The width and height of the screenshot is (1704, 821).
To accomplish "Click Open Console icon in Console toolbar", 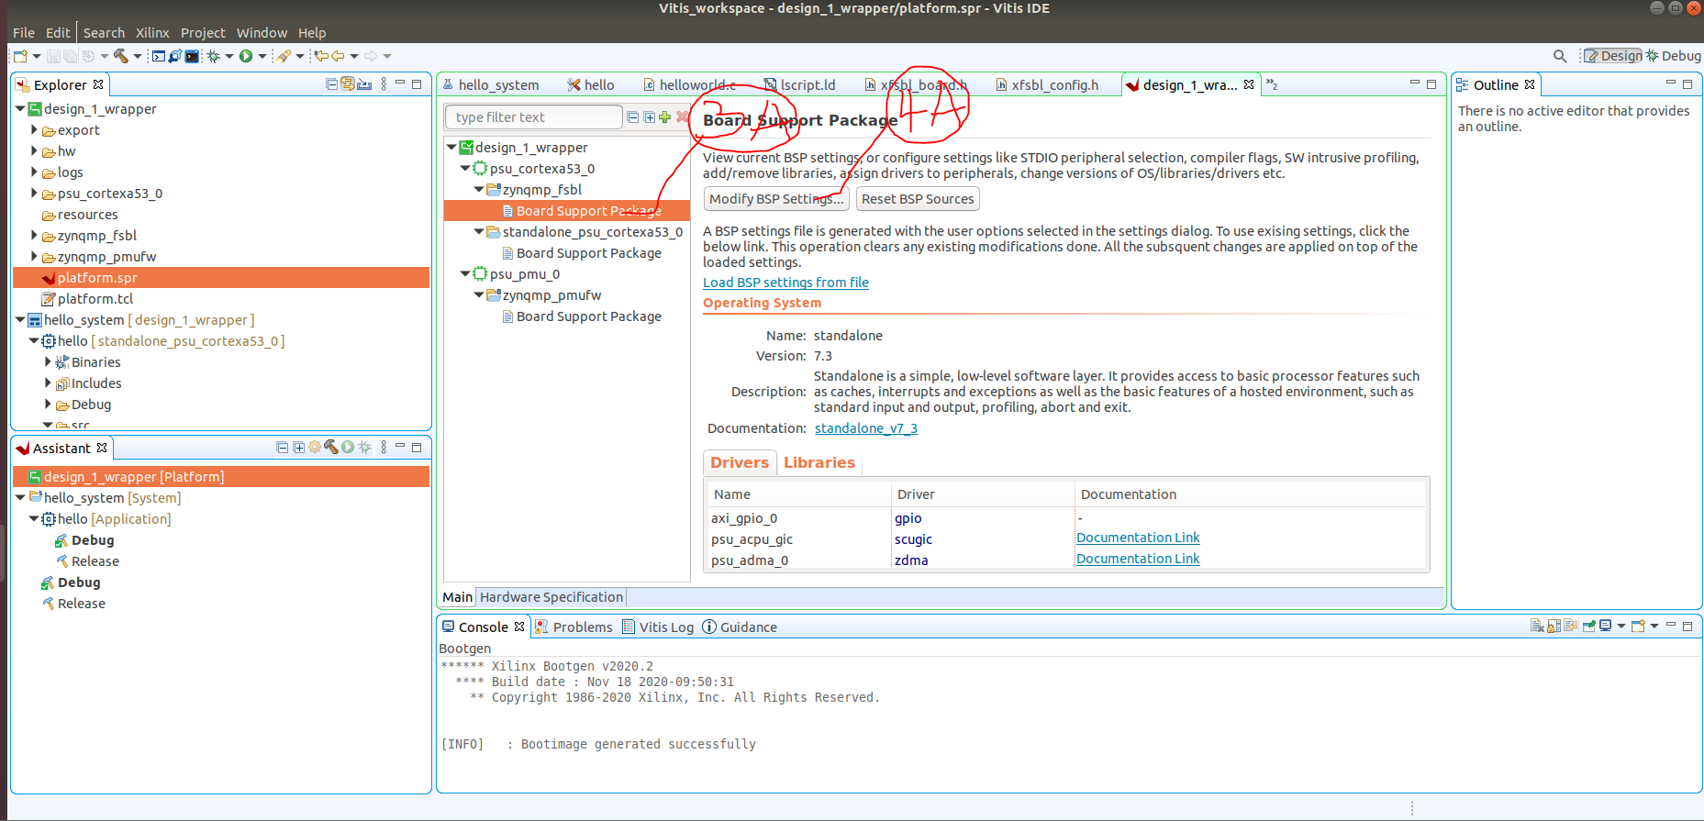I will click(x=1638, y=627).
